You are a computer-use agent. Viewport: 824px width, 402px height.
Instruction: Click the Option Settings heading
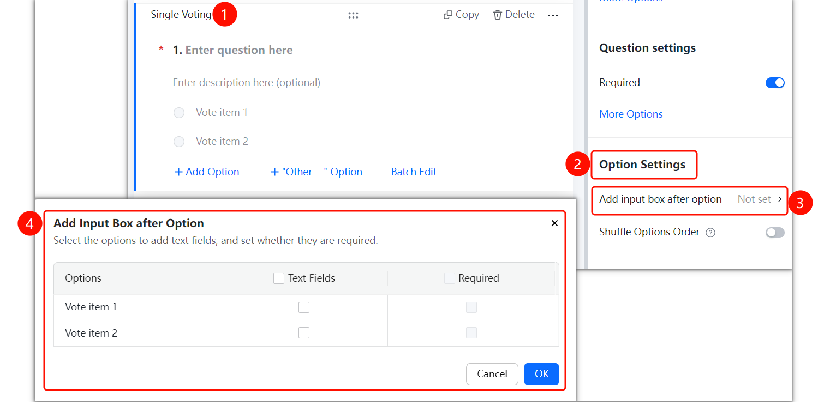(642, 165)
